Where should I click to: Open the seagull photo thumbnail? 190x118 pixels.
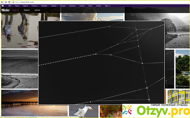(x=83, y=111)
